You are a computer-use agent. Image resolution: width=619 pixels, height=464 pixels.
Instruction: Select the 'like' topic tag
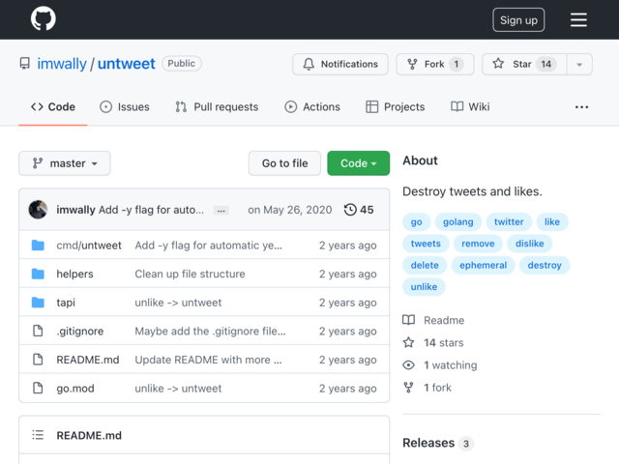coord(552,221)
